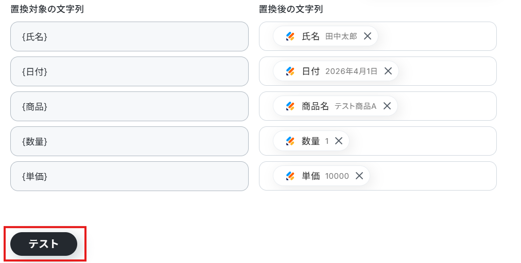
Task: Click empty area of 氏名 replacement field
Action: click(x=438, y=36)
